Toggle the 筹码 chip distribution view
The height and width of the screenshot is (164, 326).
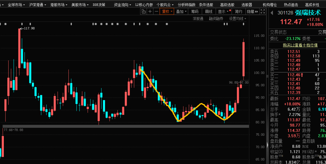pyautogui.click(x=195, y=12)
